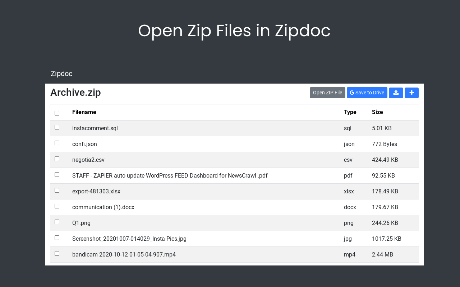The height and width of the screenshot is (287, 460).
Task: Click the pdf type cell
Action: (x=348, y=175)
